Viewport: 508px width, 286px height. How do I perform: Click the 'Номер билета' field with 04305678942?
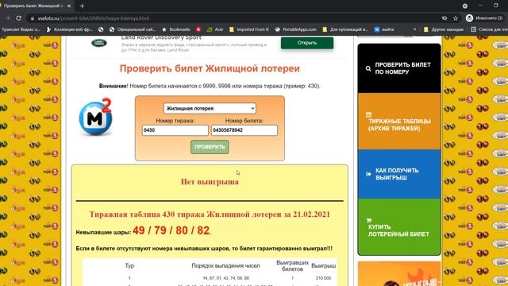pyautogui.click(x=244, y=130)
